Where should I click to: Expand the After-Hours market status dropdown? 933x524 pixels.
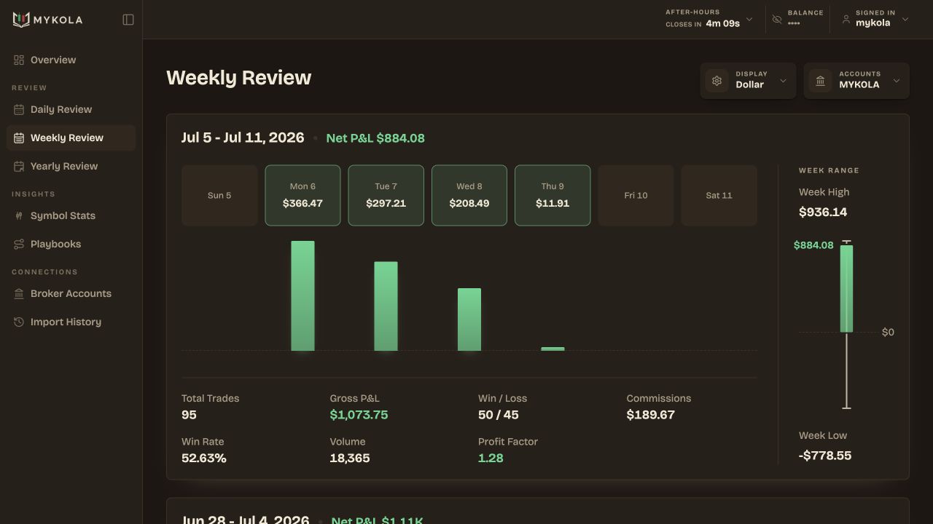pyautogui.click(x=749, y=20)
